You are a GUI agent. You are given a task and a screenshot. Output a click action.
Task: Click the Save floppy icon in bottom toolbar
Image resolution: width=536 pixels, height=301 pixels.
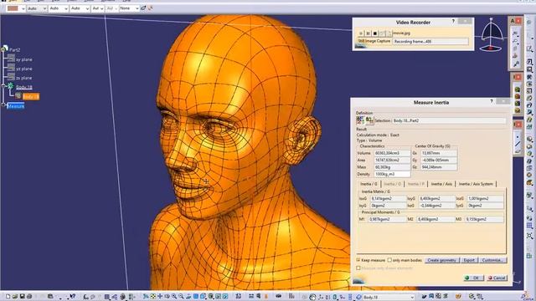pyautogui.click(x=23, y=297)
